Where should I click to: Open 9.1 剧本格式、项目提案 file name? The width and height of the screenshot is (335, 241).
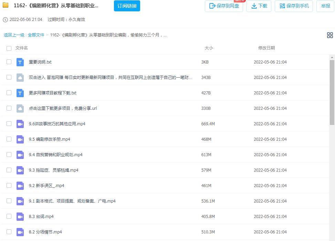(72, 201)
